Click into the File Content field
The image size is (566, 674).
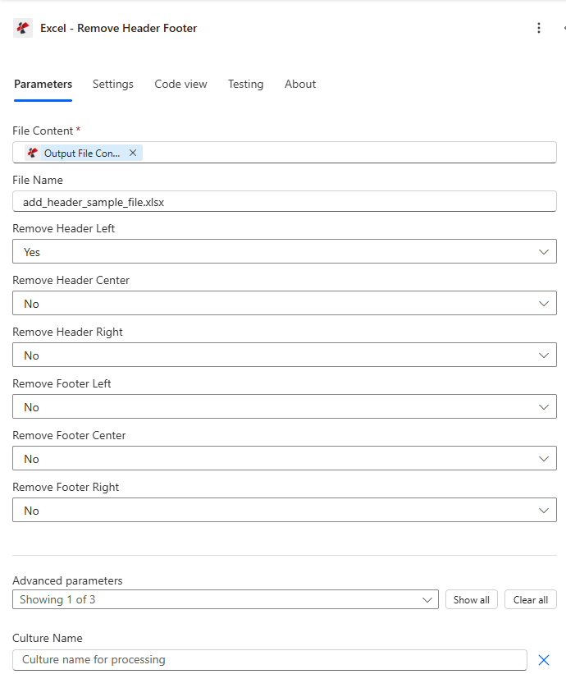click(285, 153)
